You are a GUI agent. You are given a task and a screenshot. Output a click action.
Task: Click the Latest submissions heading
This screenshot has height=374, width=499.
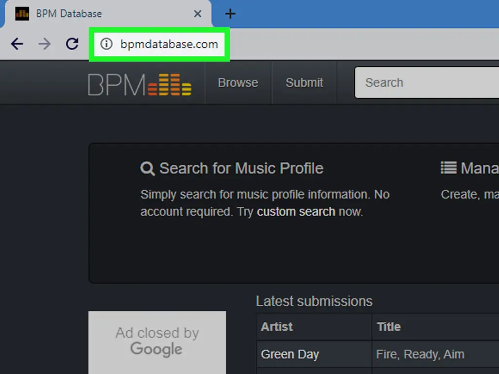(x=314, y=301)
